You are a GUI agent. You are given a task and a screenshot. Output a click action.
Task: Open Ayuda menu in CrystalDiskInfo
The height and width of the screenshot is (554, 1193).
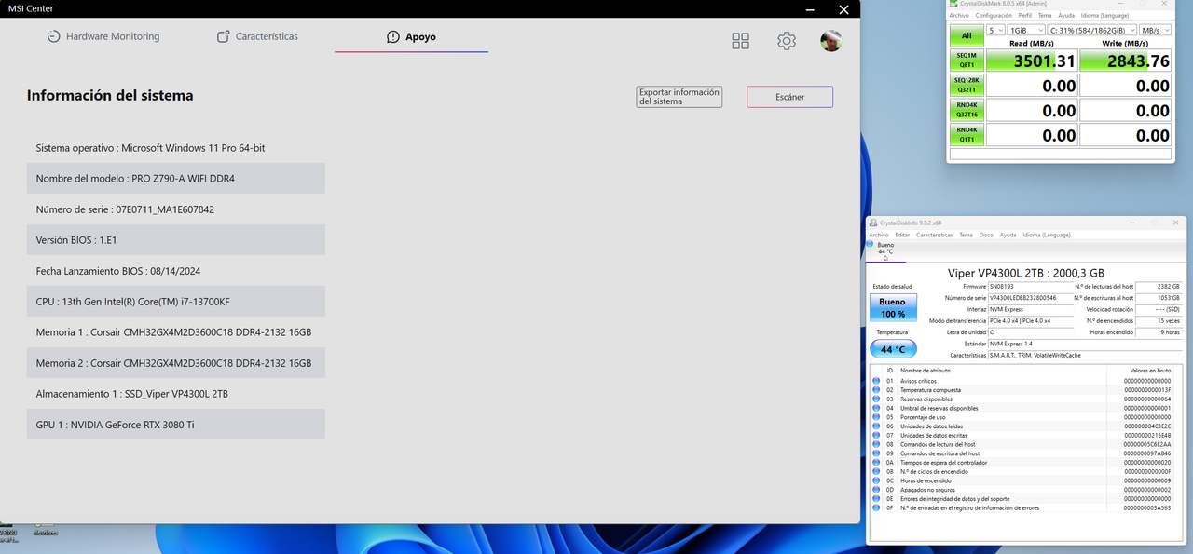(1008, 235)
